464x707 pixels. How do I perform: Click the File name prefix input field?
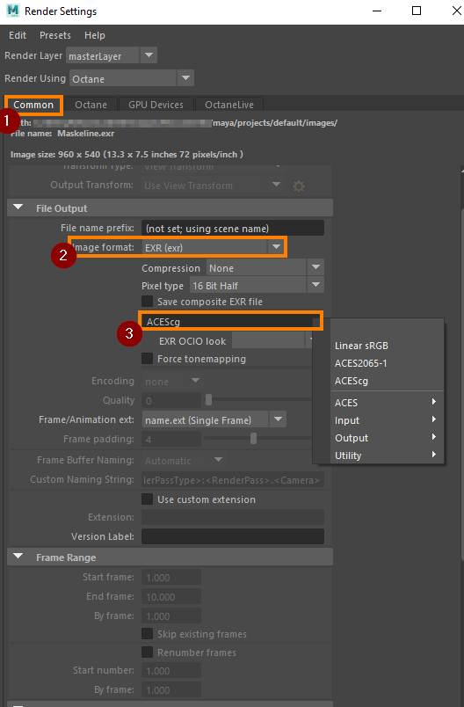tap(233, 228)
